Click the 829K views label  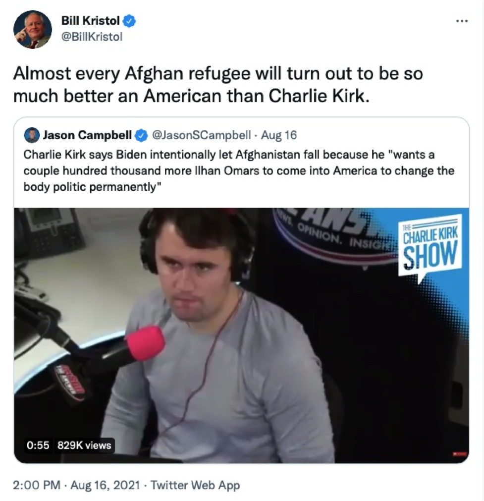[84, 445]
